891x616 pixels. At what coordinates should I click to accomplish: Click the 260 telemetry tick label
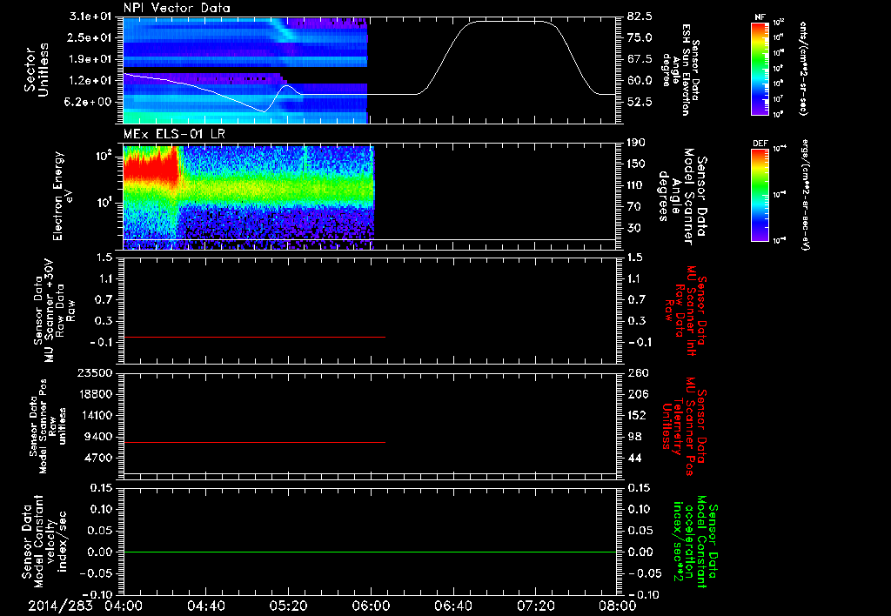[x=637, y=372]
